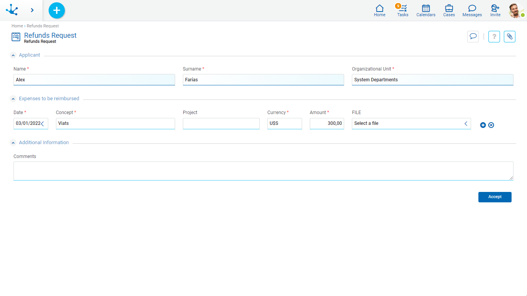The width and height of the screenshot is (527, 296).
Task: Open the Calendars view
Action: pyautogui.click(x=426, y=10)
